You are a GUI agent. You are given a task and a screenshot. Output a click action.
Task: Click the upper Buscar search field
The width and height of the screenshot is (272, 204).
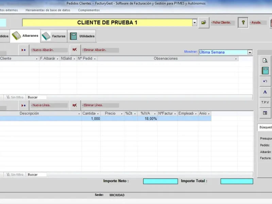tap(36, 97)
